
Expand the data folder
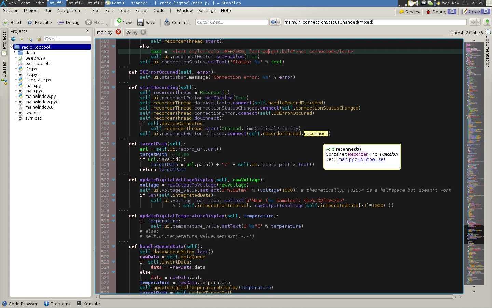(x=15, y=52)
